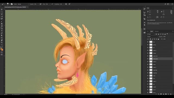Select the Lasso tool

coord(2,14)
